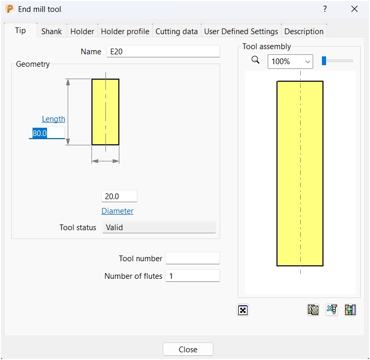Click the Tool number input field

point(193,258)
